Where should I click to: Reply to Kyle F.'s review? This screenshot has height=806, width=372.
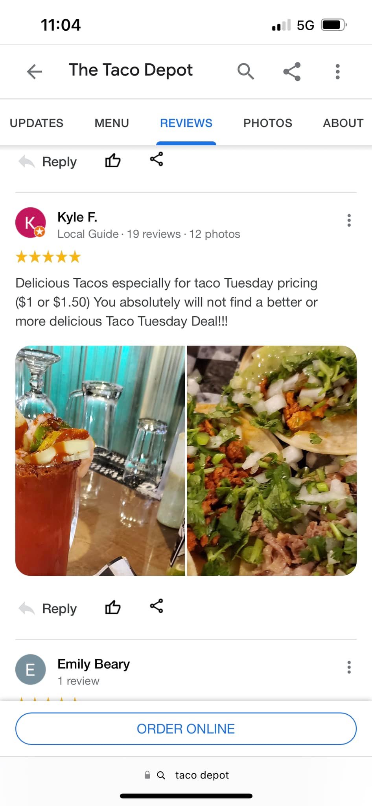tap(48, 608)
